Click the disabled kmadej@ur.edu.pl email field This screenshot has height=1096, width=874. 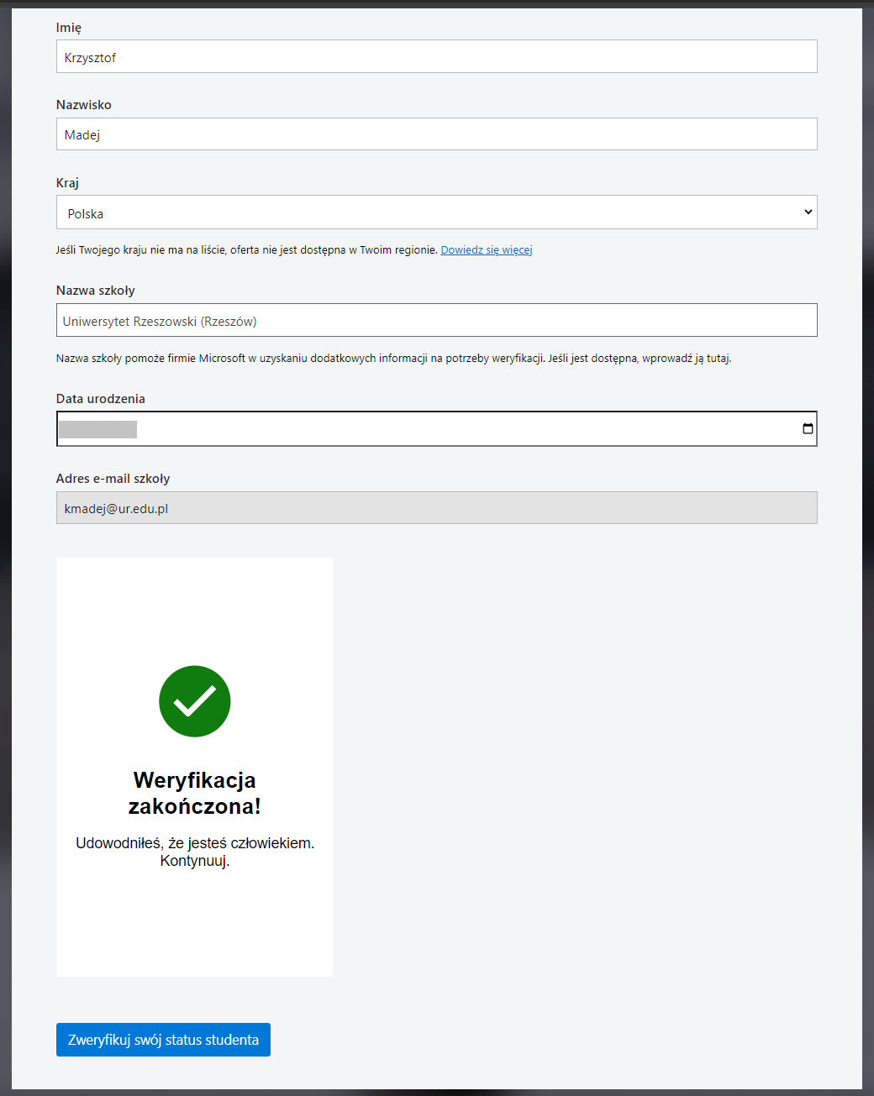(436, 508)
